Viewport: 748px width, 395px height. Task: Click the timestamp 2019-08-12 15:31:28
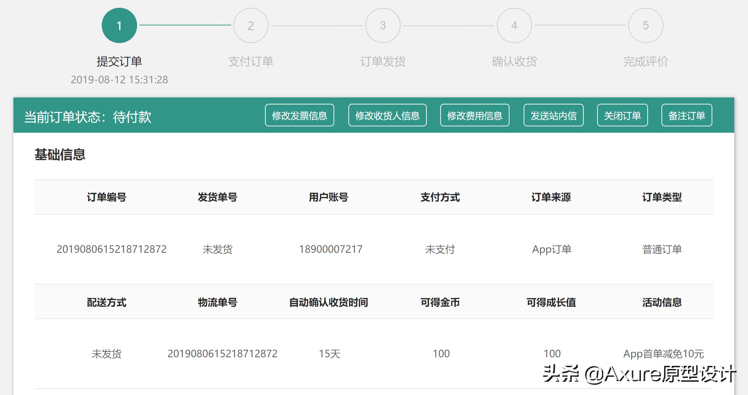click(120, 80)
